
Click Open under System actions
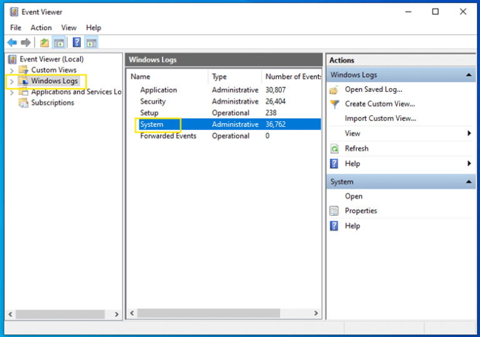(x=354, y=196)
